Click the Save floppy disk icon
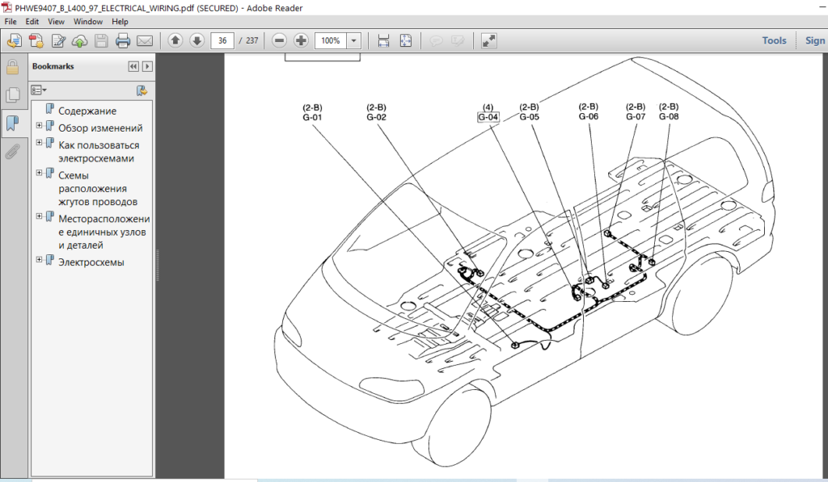This screenshot has width=828, height=482. click(x=101, y=40)
